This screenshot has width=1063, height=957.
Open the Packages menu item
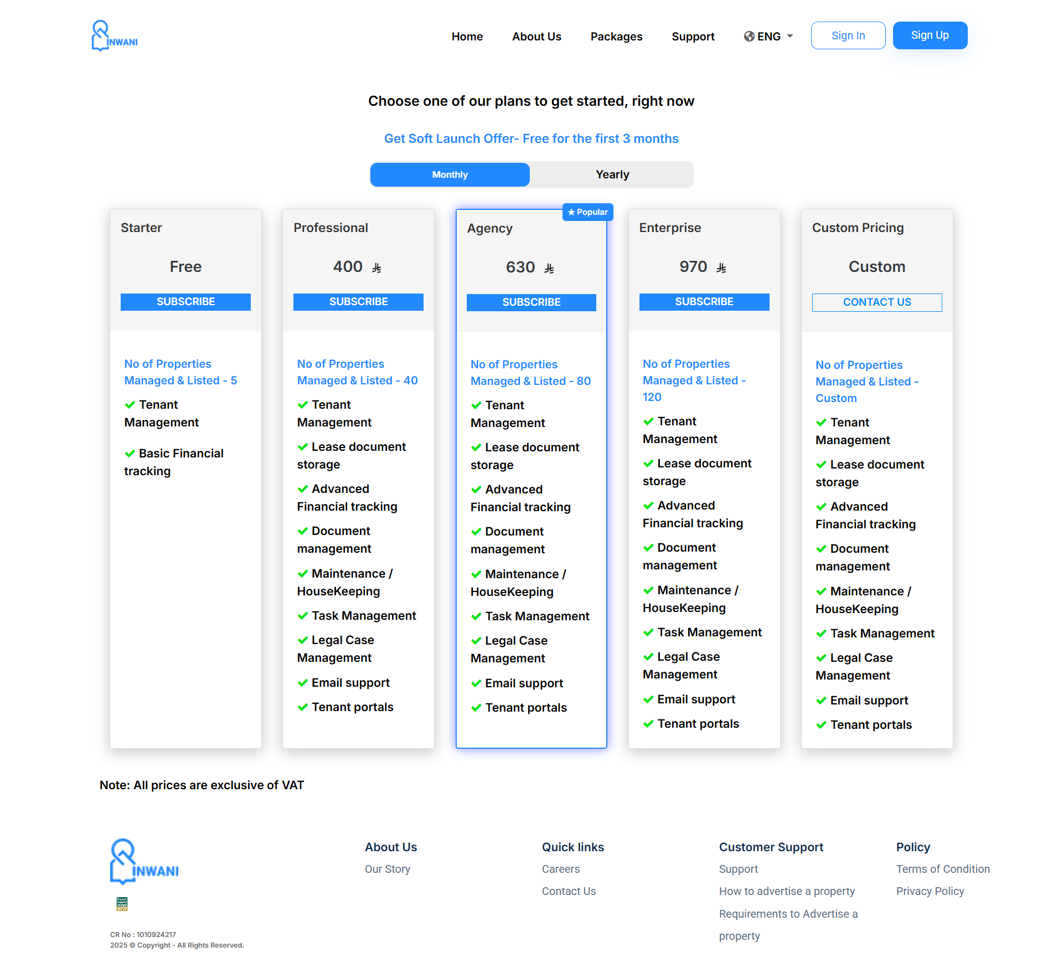[x=616, y=37]
